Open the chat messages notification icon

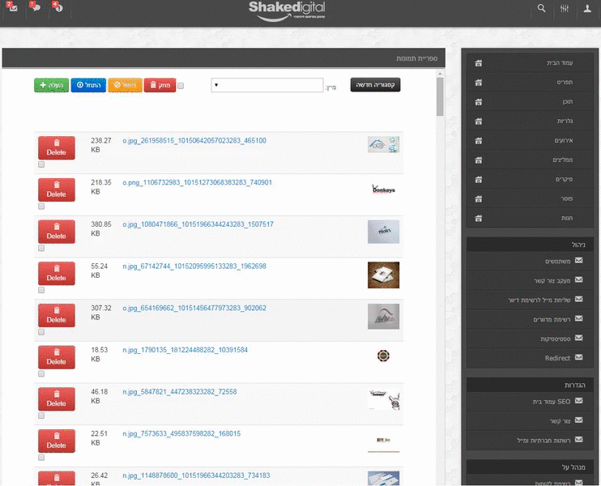point(36,7)
